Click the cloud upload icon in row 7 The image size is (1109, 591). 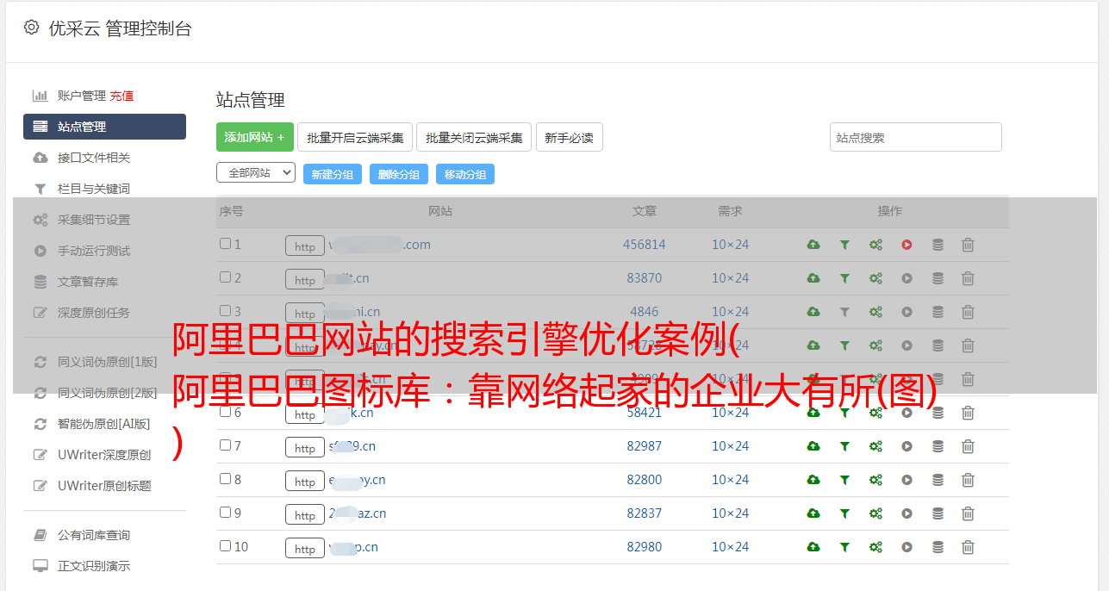[x=813, y=446]
